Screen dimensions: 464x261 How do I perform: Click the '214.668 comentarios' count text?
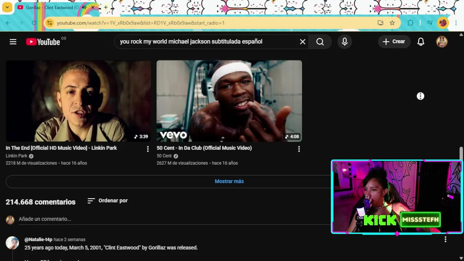pos(41,202)
